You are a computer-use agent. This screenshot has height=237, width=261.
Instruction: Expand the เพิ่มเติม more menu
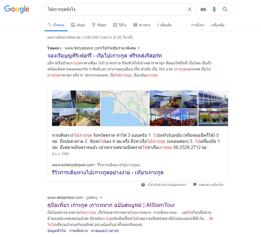(164, 25)
